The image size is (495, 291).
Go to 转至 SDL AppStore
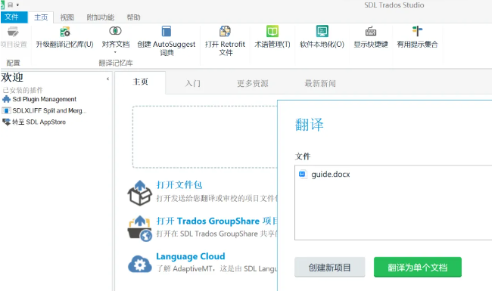pos(39,122)
